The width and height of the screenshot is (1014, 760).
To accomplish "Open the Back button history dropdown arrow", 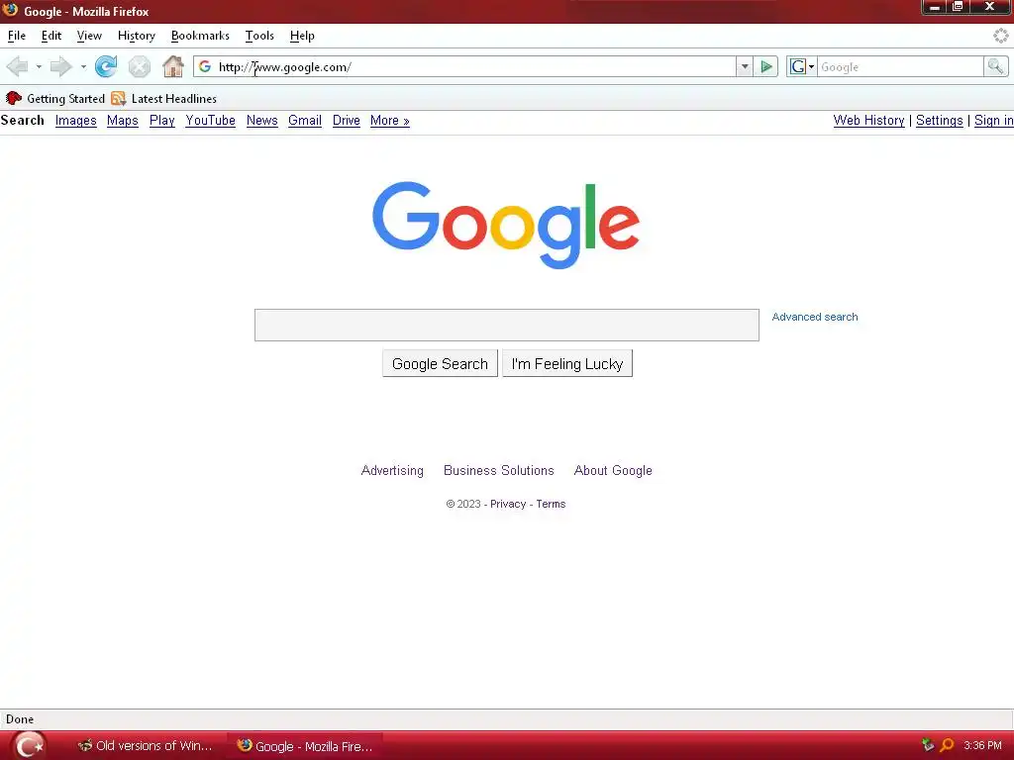I will pyautogui.click(x=39, y=66).
